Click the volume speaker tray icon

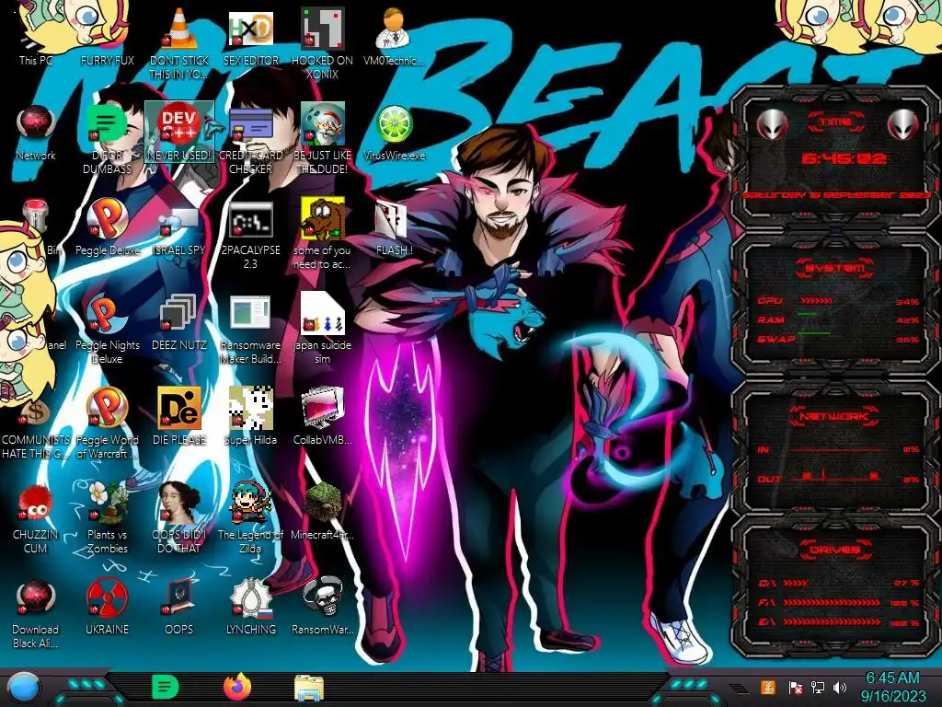point(840,687)
